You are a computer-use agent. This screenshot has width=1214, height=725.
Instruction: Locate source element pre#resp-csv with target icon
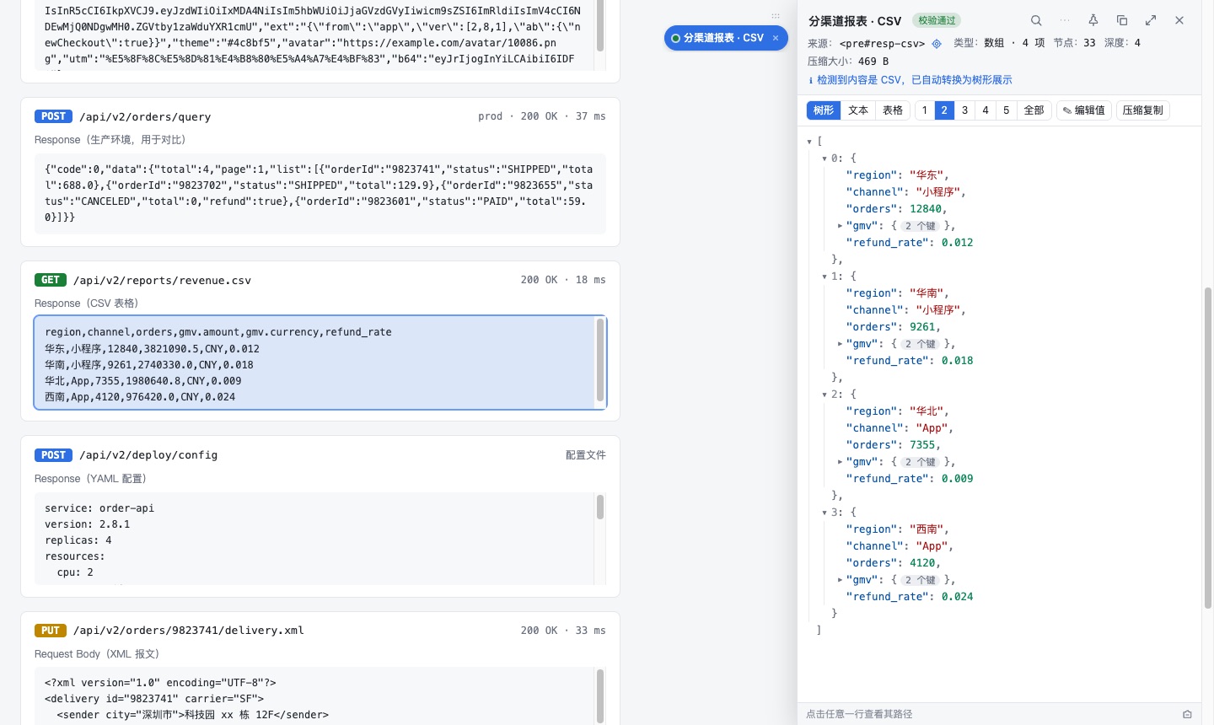click(937, 43)
